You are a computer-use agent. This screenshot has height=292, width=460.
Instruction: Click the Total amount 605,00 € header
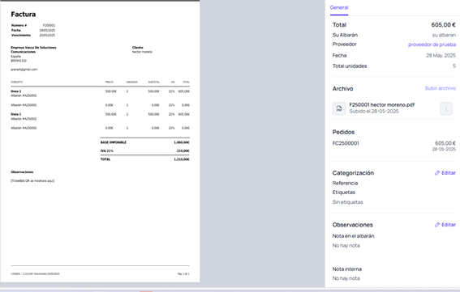443,25
